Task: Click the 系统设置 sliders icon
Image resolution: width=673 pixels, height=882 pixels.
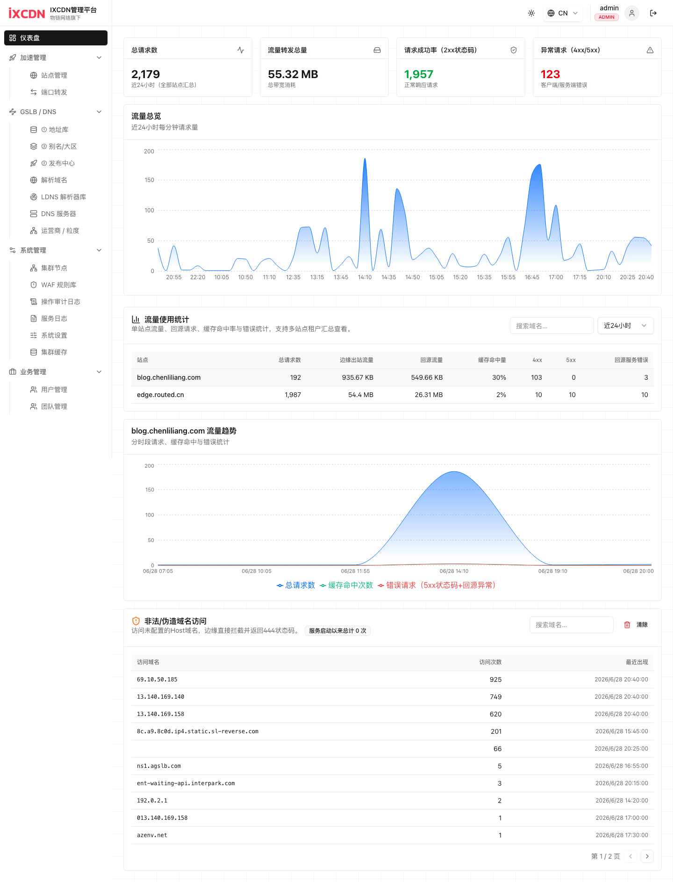Action: tap(34, 335)
